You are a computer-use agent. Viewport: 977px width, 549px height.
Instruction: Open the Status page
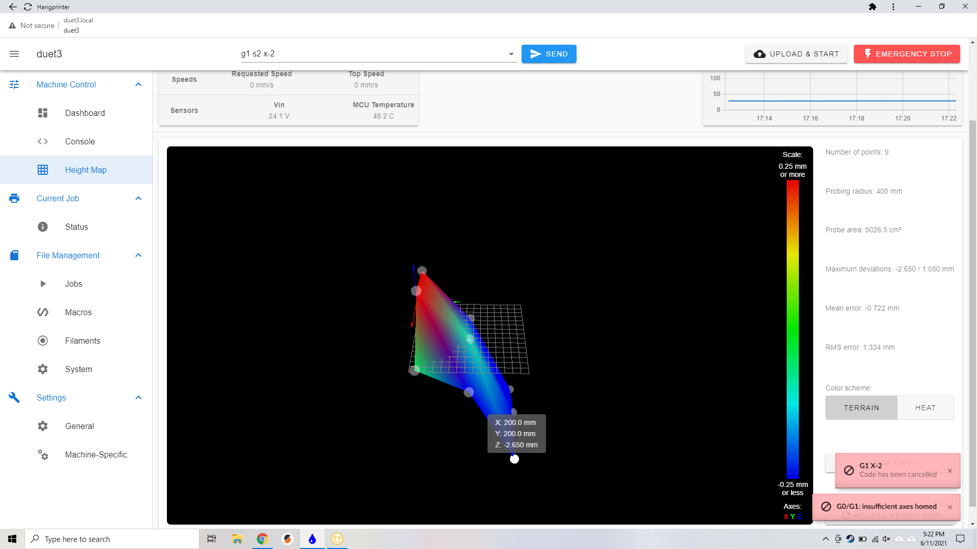click(x=76, y=227)
